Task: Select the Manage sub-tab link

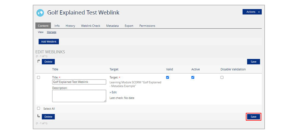Action: click(x=52, y=32)
